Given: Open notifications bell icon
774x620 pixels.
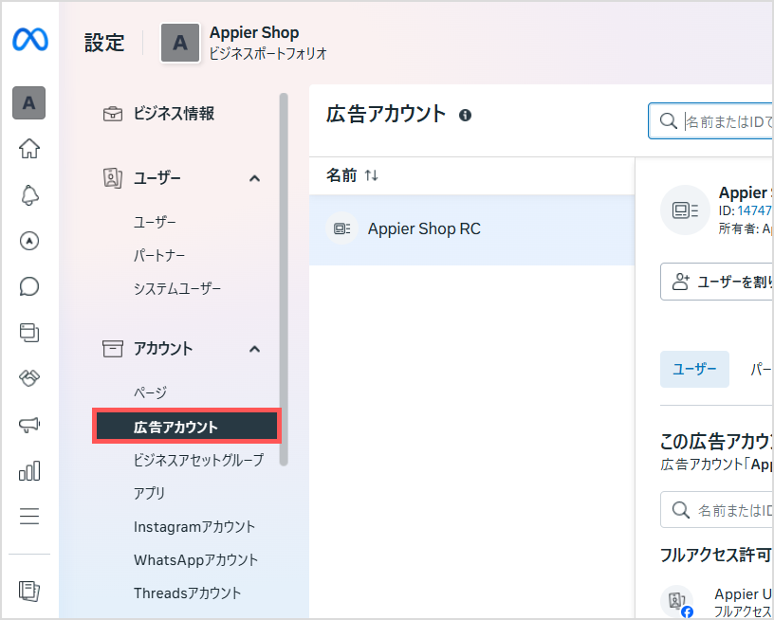Looking at the screenshot, I should click(29, 195).
